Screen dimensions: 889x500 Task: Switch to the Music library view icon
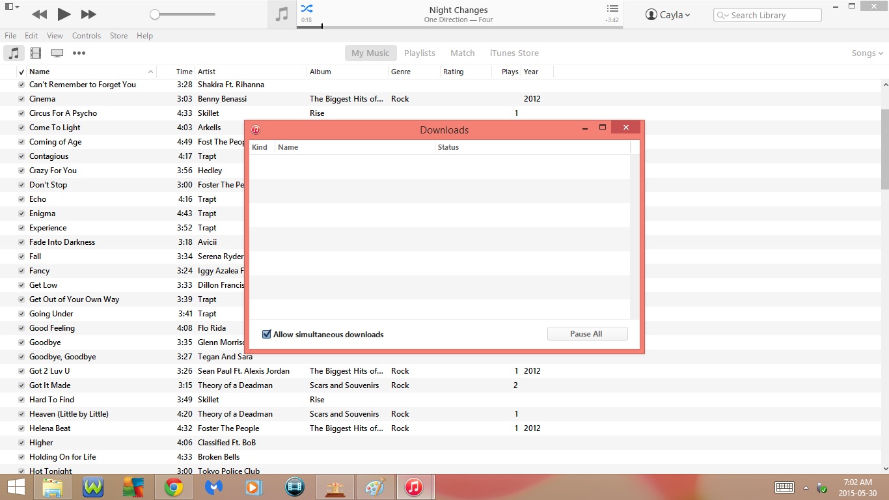14,53
